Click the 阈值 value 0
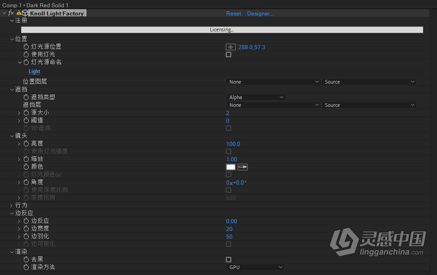This screenshot has width=437, height=275. point(228,121)
